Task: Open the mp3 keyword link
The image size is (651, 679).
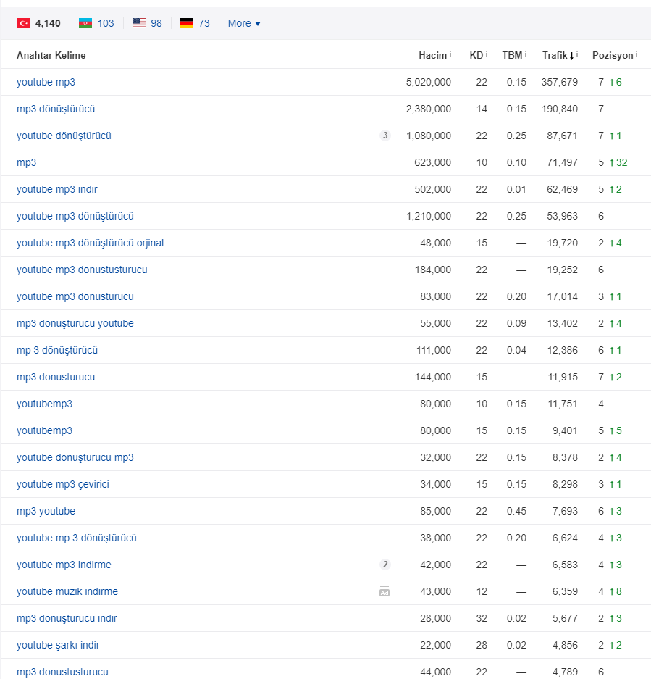Action: click(x=26, y=162)
